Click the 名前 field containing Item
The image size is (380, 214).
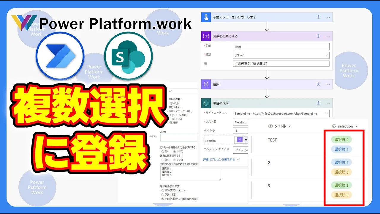[x=281, y=46]
